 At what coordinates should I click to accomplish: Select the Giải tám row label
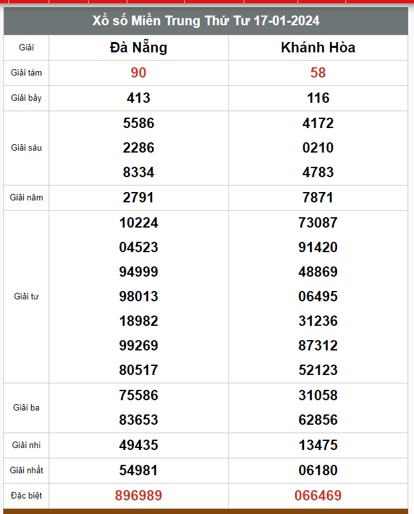tap(27, 73)
